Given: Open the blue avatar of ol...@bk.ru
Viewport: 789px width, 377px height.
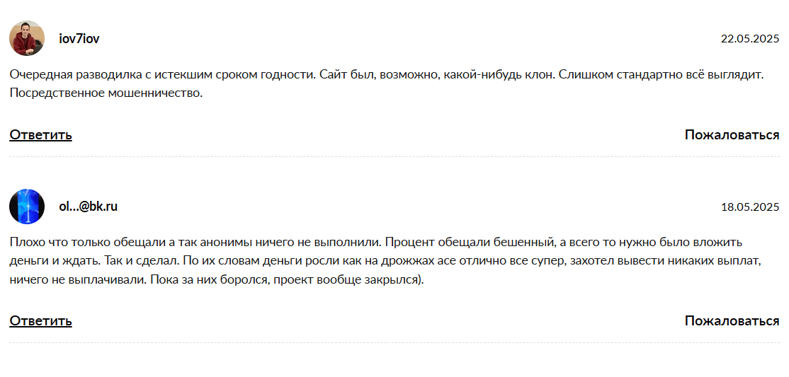Looking at the screenshot, I should (27, 207).
